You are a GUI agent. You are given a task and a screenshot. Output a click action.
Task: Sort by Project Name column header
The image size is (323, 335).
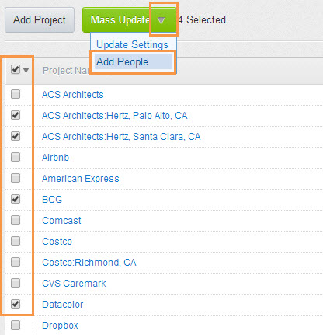pos(66,71)
